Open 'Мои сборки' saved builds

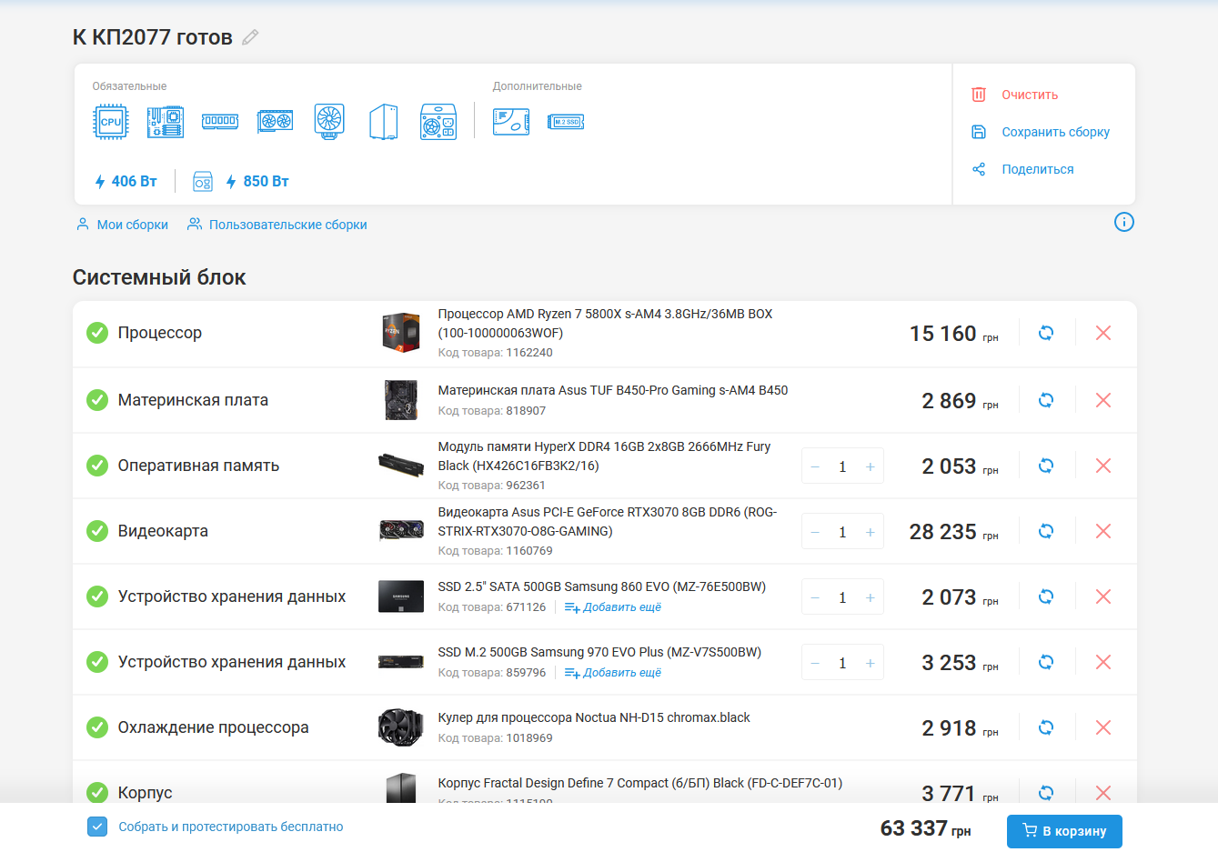click(x=122, y=225)
